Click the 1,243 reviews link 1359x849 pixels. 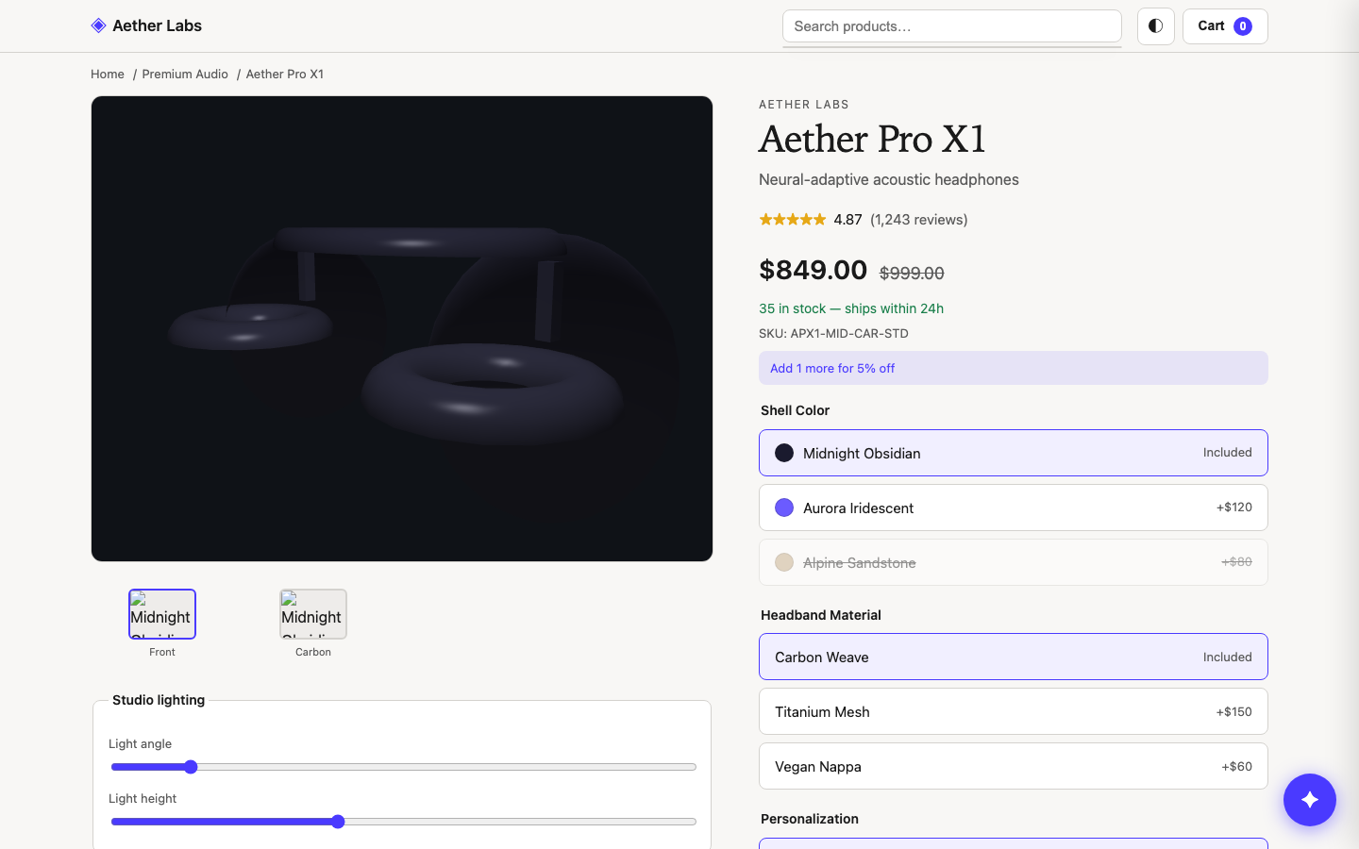(919, 220)
